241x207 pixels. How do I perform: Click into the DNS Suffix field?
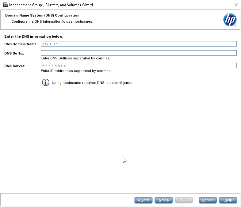139,53
